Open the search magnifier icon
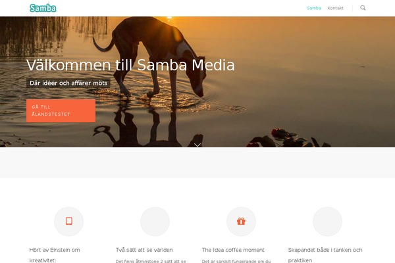395x263 pixels. pyautogui.click(x=363, y=8)
